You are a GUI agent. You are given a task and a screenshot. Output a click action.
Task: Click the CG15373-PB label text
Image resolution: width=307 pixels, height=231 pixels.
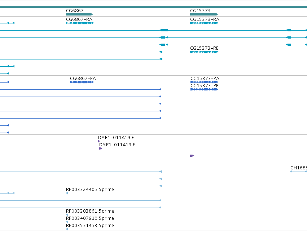click(x=205, y=86)
